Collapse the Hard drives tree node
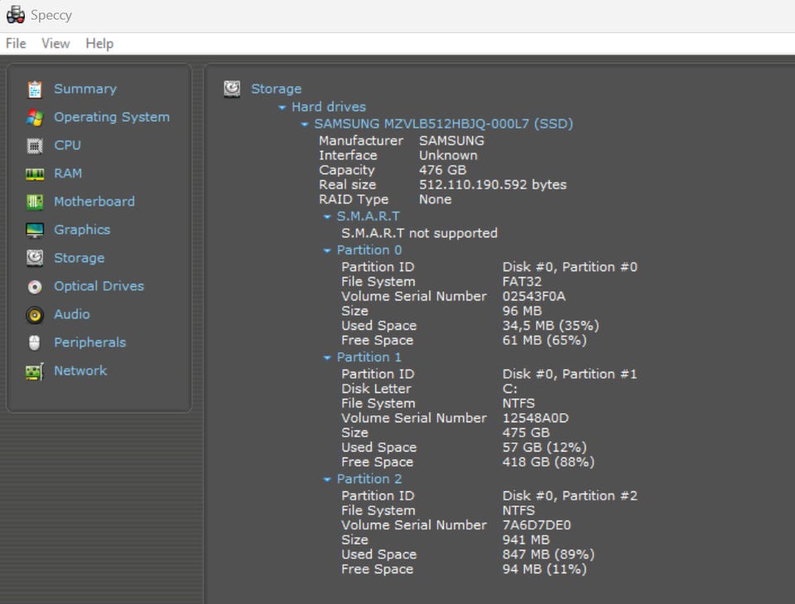795x604 pixels. tap(282, 108)
